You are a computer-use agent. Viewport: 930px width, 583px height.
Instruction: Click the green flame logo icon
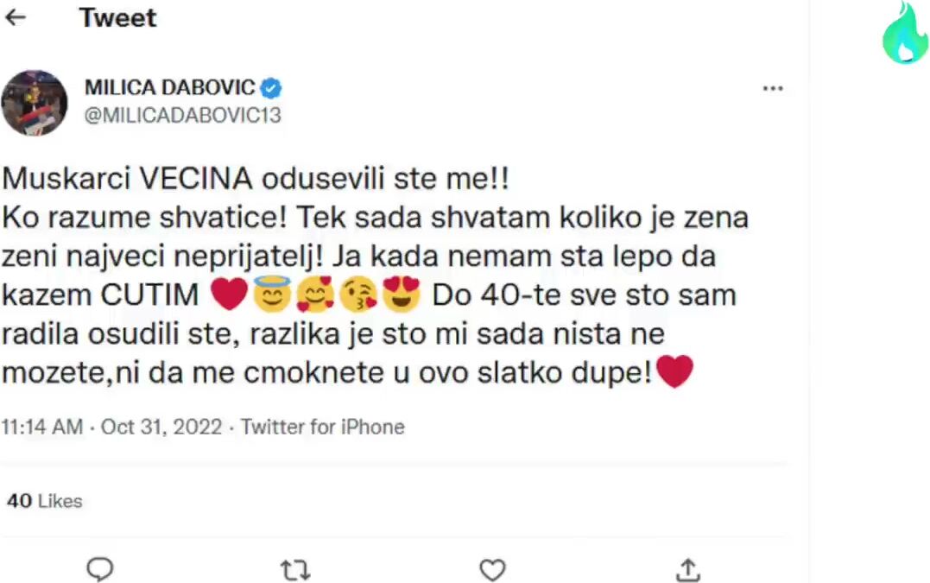(904, 33)
